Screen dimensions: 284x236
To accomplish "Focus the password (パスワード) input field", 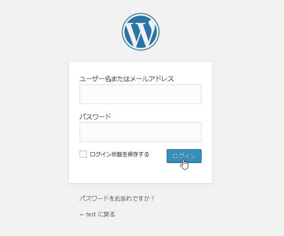I will tap(140, 132).
